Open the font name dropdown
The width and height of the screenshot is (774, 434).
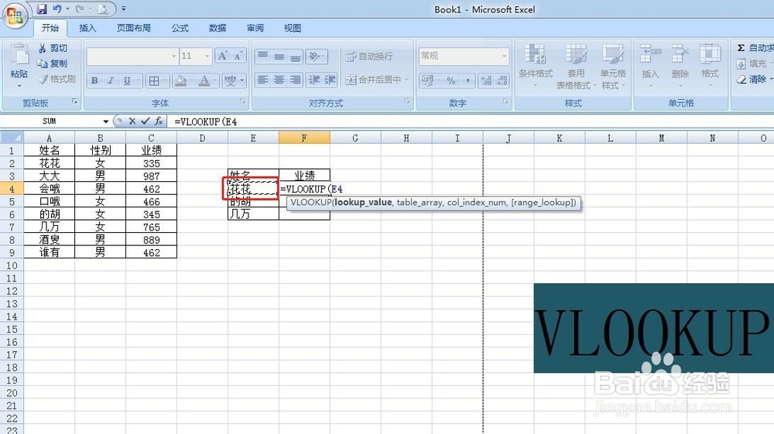pos(173,56)
